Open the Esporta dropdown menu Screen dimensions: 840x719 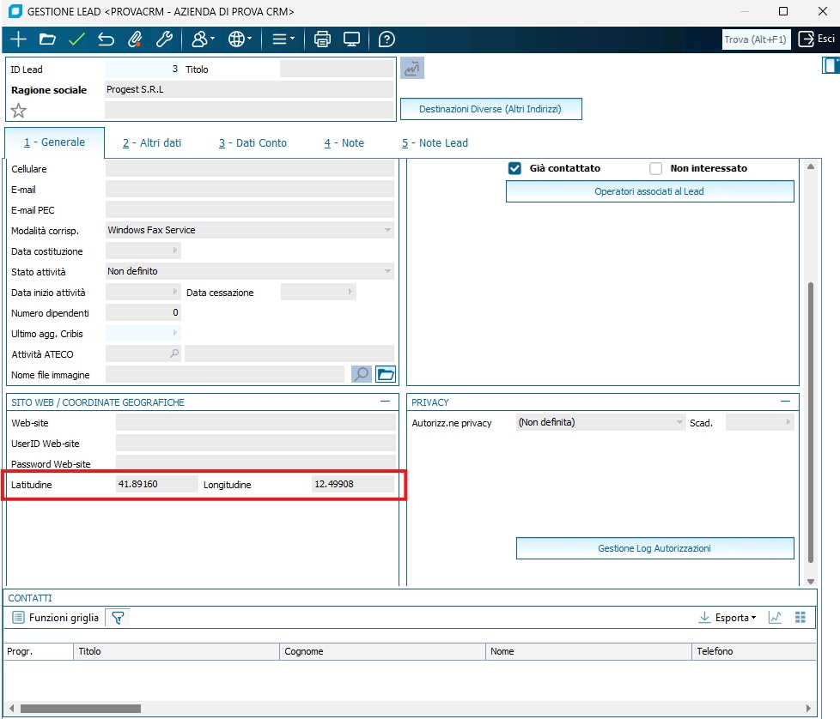[727, 618]
